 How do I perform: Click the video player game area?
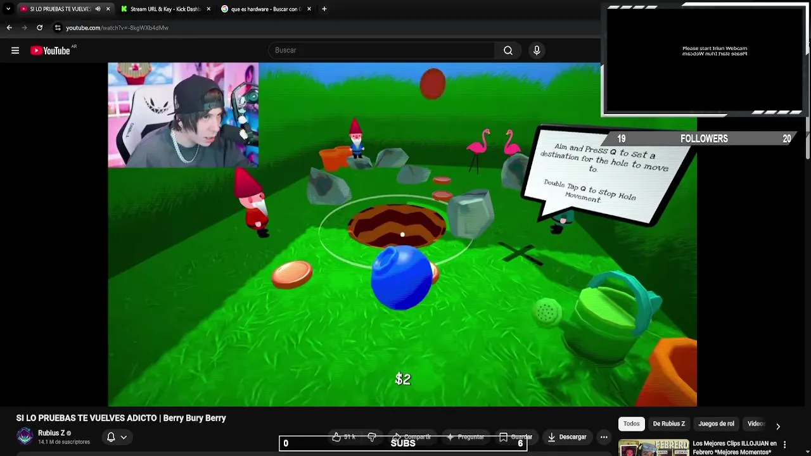[x=402, y=234]
